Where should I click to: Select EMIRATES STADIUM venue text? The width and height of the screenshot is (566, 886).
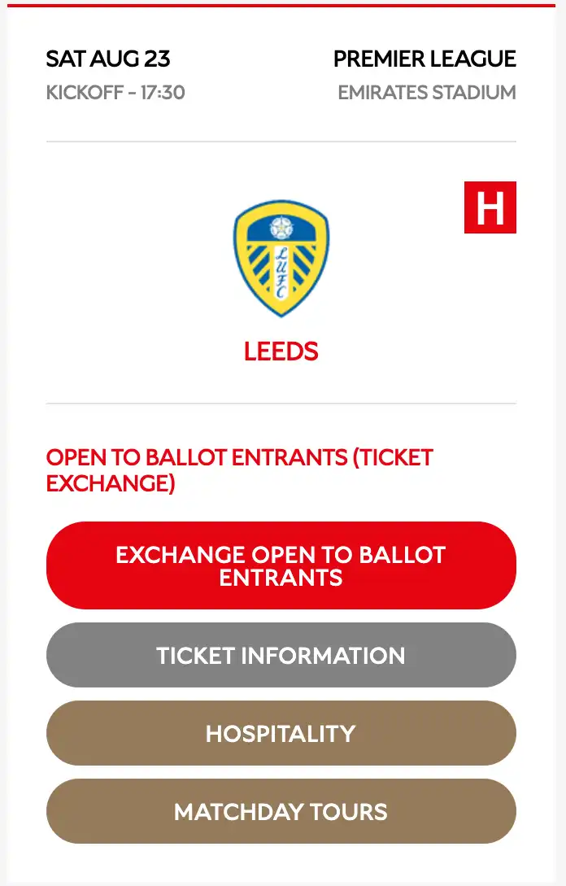click(426, 93)
